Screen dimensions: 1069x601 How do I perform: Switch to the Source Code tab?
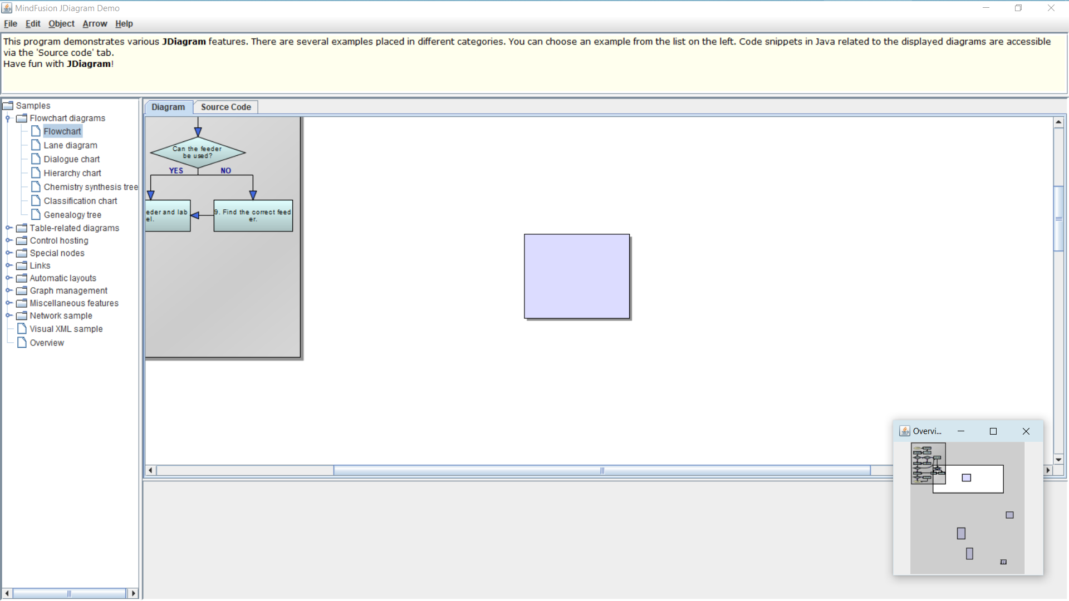225,107
